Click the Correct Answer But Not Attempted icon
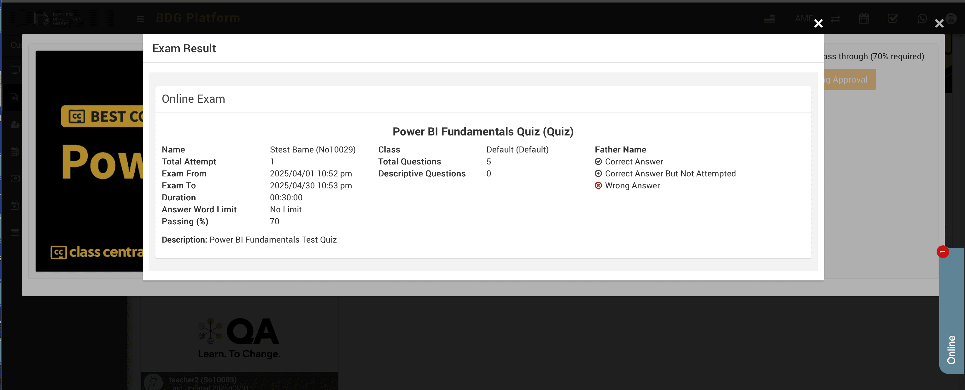Viewport: 965px width, 390px height. 598,174
